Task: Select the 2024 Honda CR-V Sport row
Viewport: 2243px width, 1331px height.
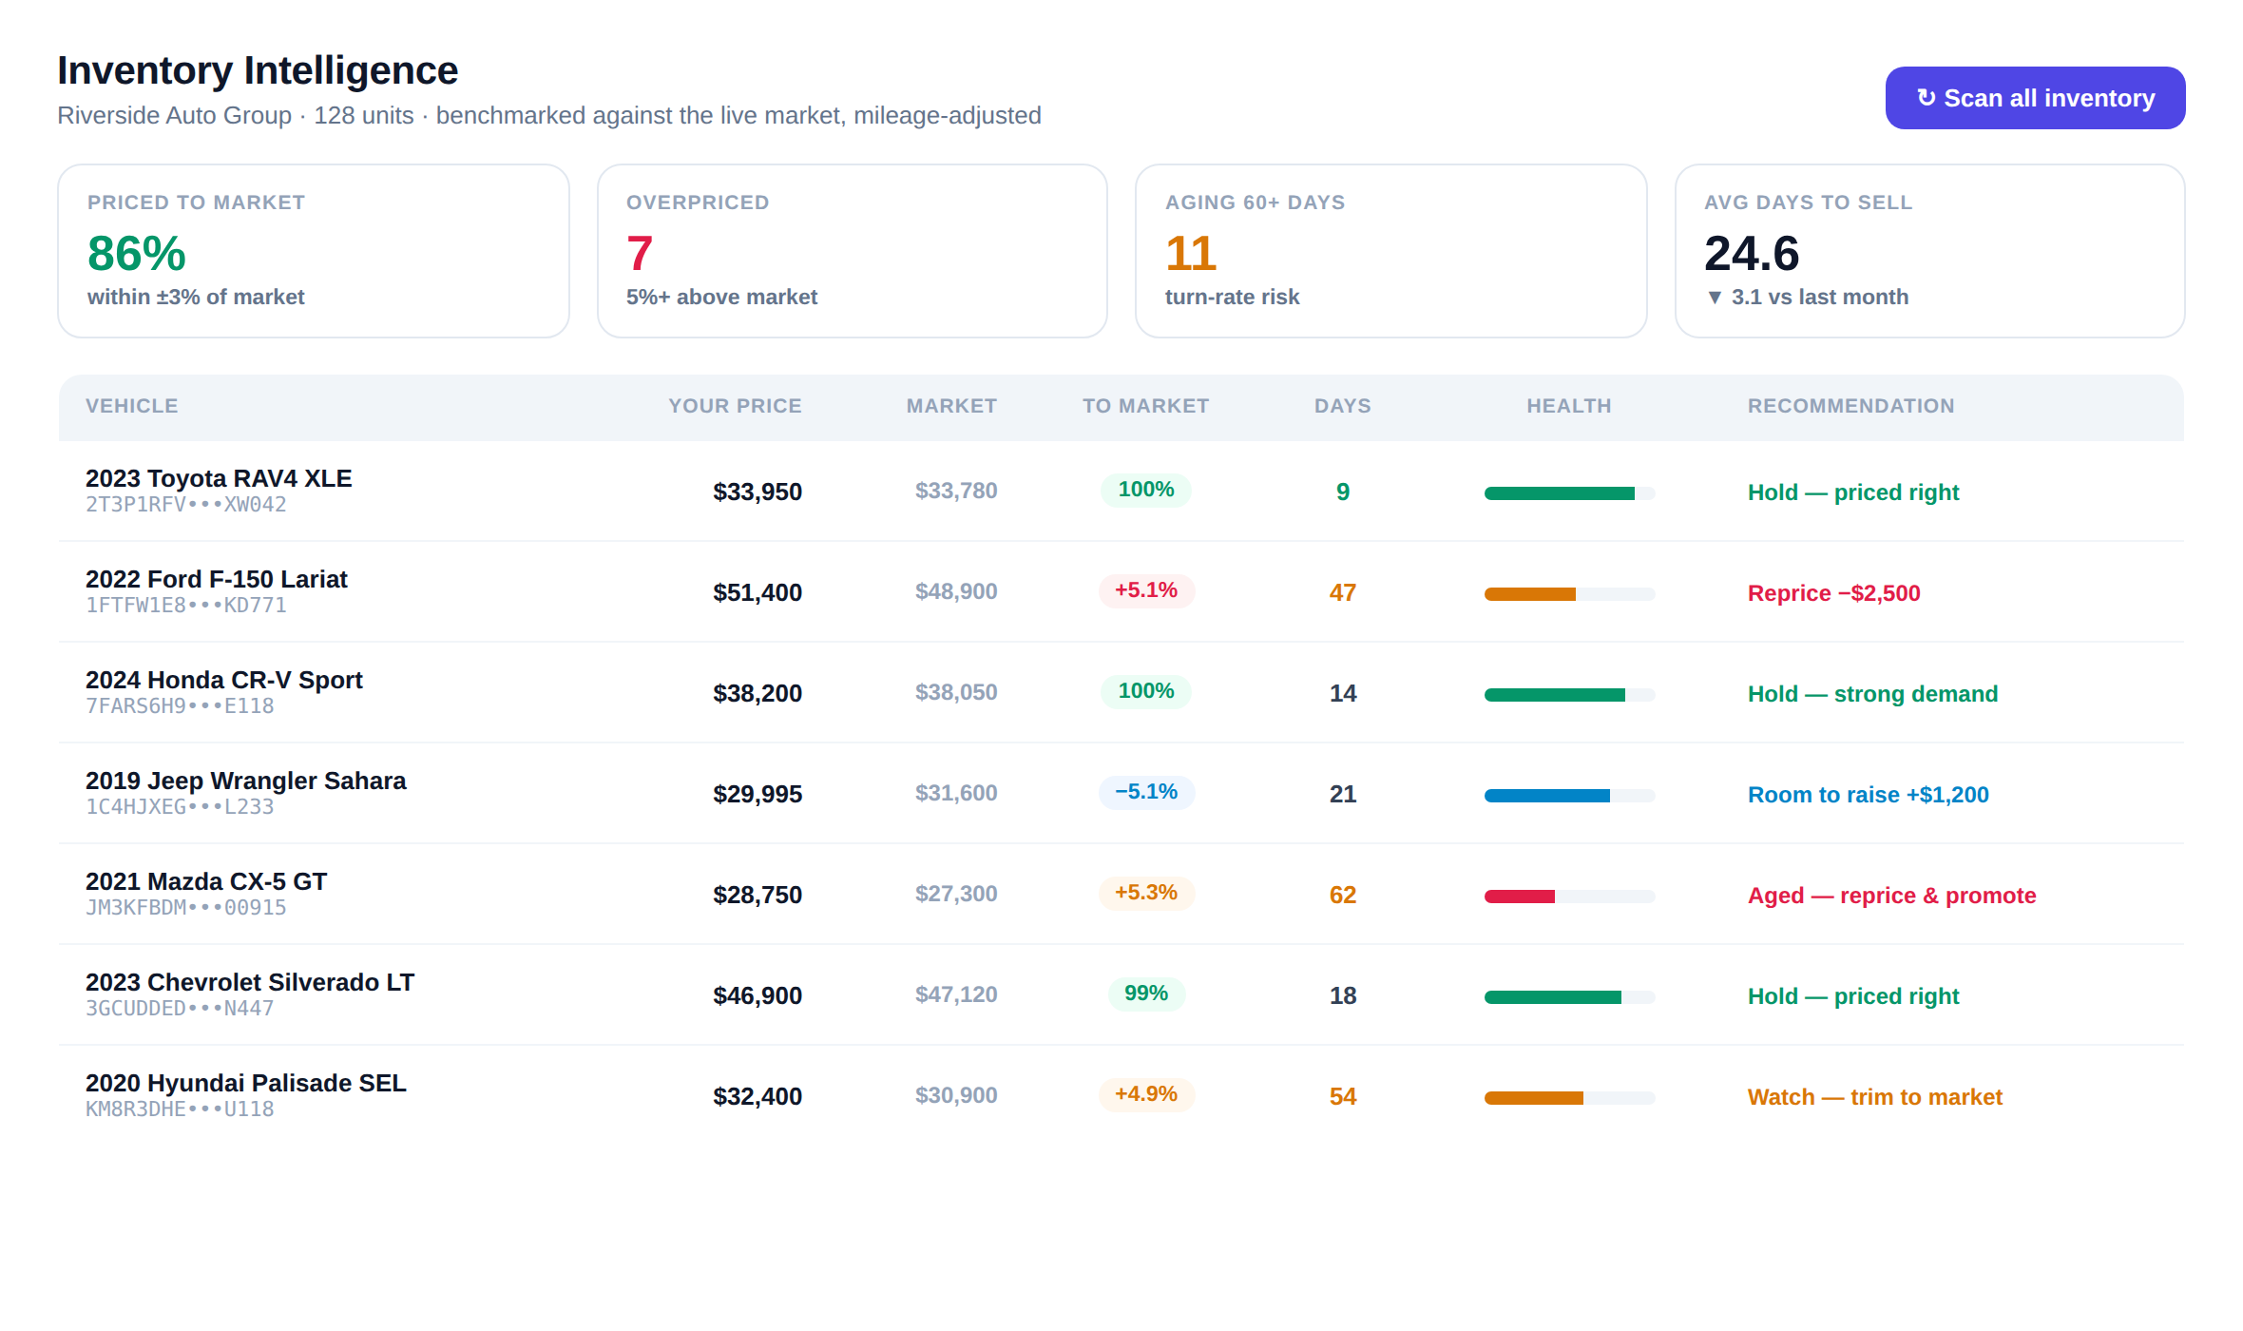Action: click(1121, 693)
